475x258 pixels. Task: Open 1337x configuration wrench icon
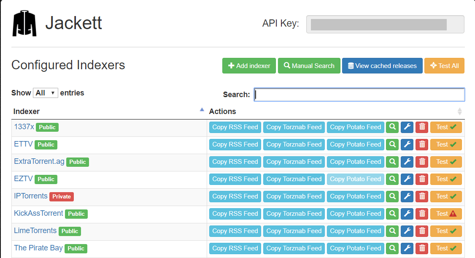coord(407,127)
